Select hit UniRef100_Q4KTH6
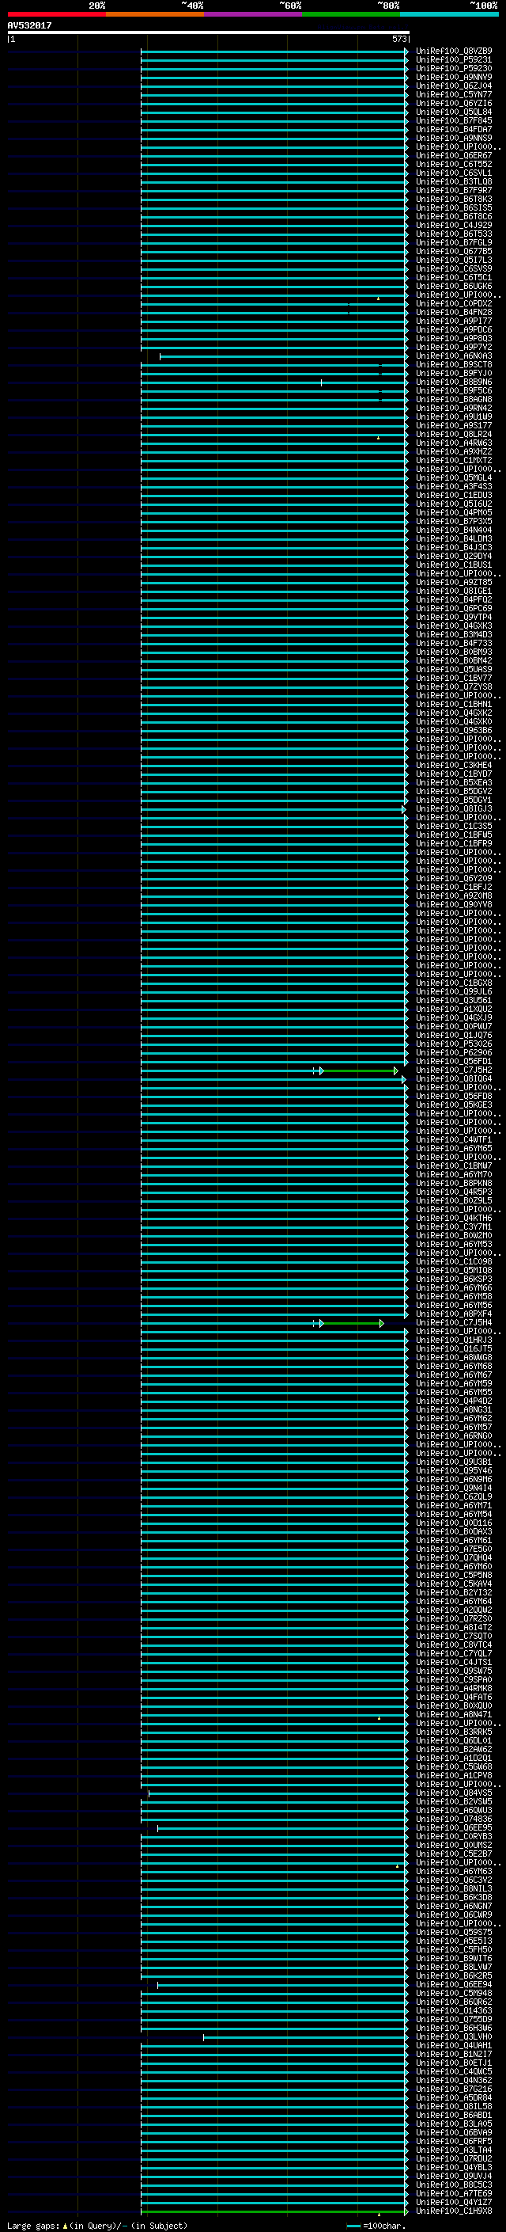Viewport: 506px width, 2232px height. click(x=454, y=1219)
